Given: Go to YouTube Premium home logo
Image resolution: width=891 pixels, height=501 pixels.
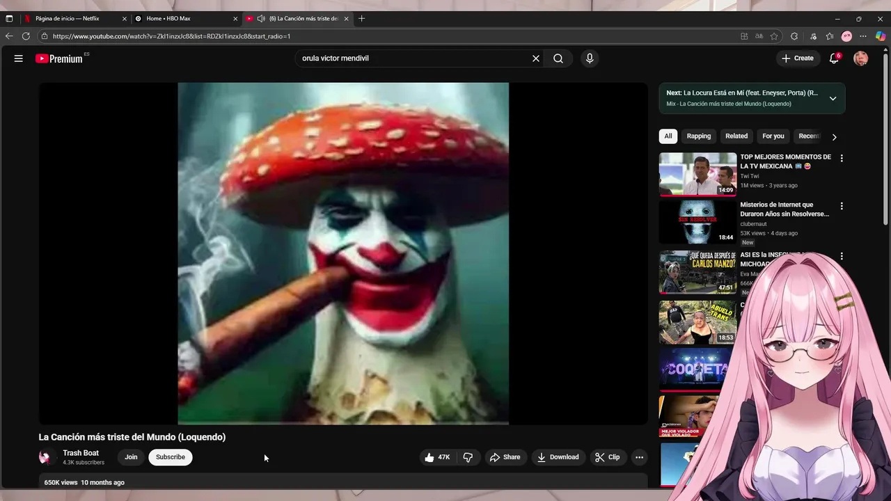Looking at the screenshot, I should click(59, 58).
